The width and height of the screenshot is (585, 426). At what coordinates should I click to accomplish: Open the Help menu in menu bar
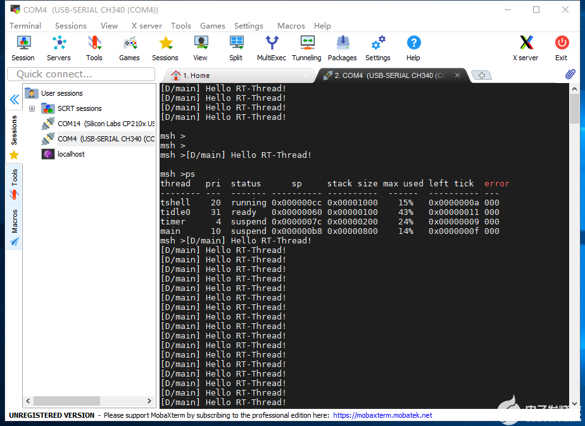322,26
